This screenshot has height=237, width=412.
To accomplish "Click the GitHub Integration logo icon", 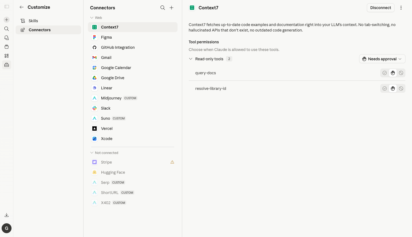I will (x=95, y=47).
